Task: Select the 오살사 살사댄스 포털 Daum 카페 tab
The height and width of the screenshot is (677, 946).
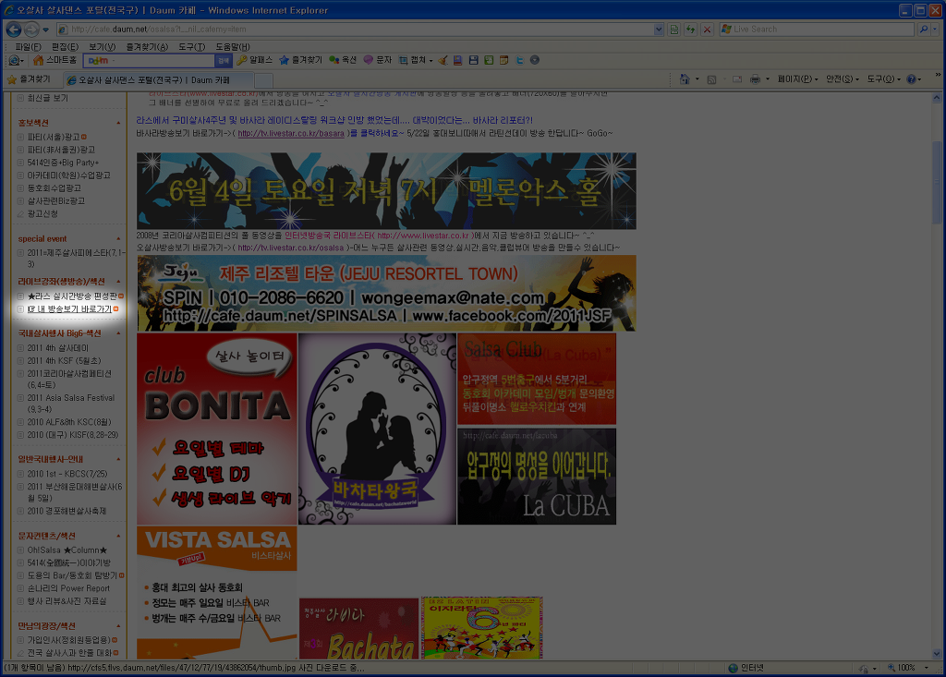Action: pyautogui.click(x=158, y=80)
